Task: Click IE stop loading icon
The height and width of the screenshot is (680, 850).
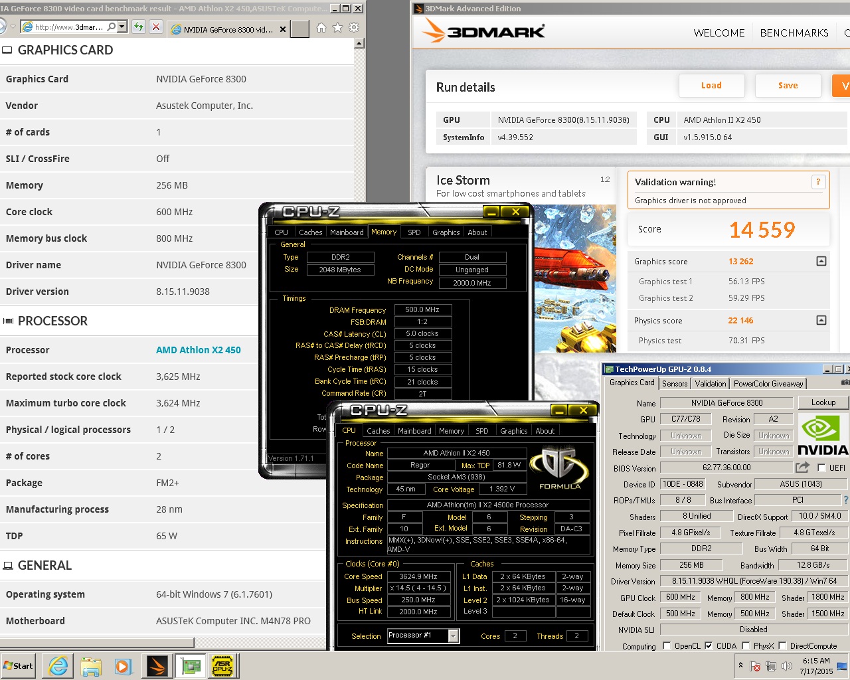Action: (x=155, y=27)
